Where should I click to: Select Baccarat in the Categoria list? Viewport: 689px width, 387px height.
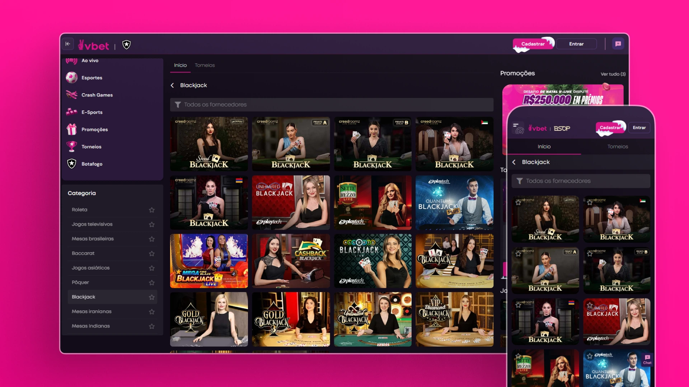click(x=83, y=253)
